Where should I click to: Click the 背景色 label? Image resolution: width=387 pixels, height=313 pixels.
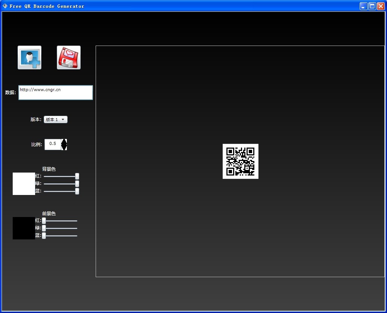pyautogui.click(x=49, y=169)
